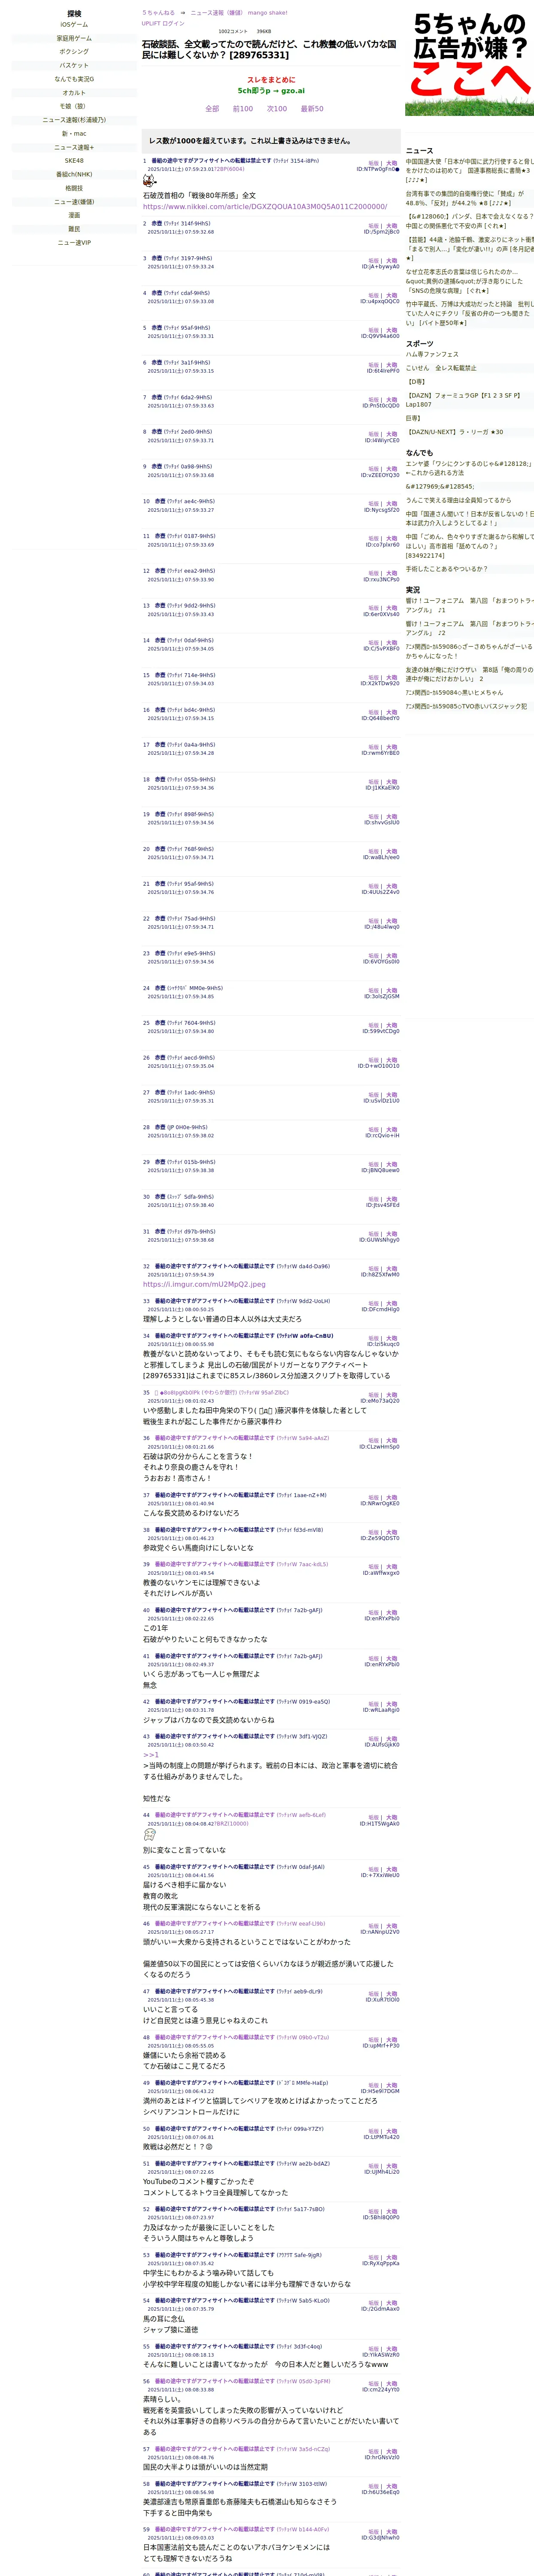The width and height of the screenshot is (534, 2576).
Task: Open the i.imgur.com link in post 32
Action: click(x=204, y=1284)
